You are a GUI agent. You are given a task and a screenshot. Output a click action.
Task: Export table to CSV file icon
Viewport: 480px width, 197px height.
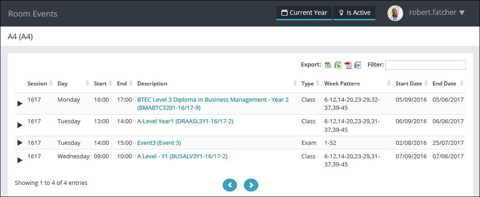[x=328, y=65]
